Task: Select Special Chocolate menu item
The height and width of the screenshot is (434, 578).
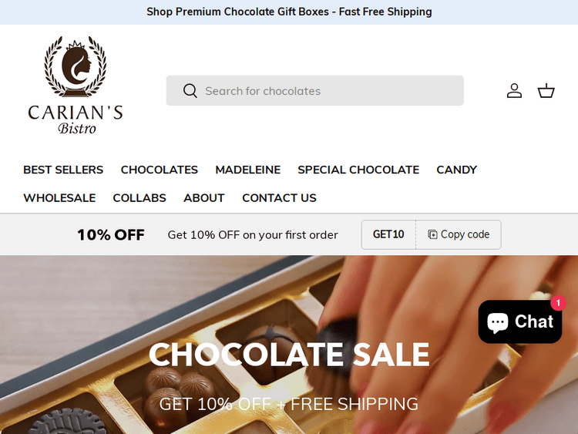Action: 358,170
